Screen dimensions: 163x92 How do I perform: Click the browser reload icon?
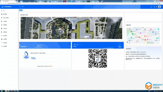(x=6, y=3)
